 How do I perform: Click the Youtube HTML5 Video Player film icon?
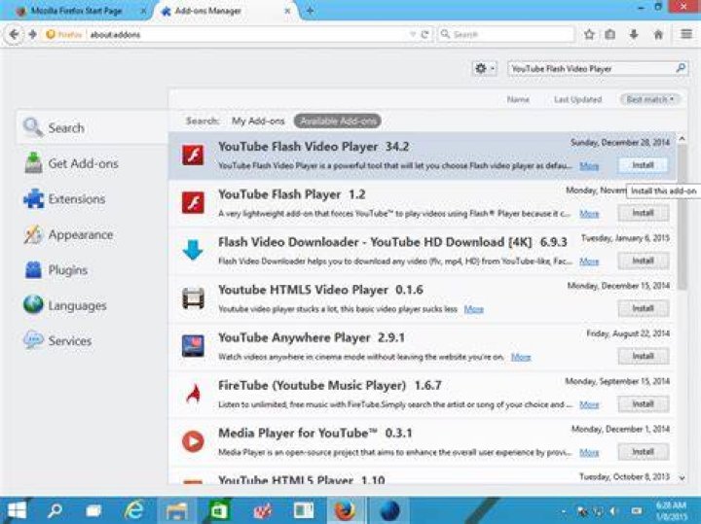pyautogui.click(x=193, y=298)
